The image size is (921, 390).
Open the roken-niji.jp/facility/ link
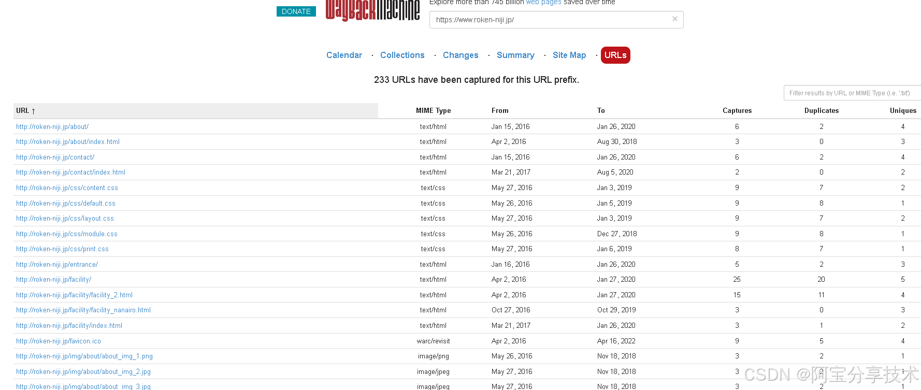(x=53, y=279)
